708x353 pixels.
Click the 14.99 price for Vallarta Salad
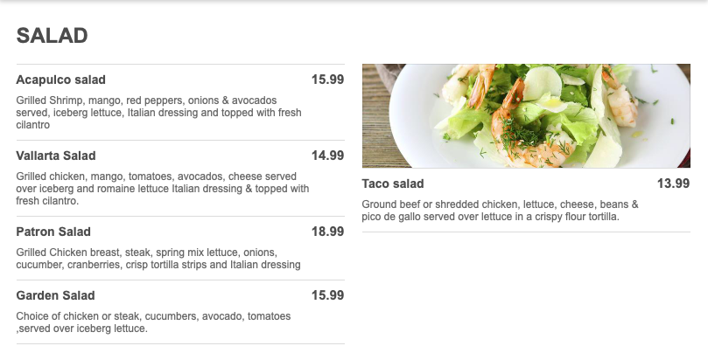click(x=327, y=156)
